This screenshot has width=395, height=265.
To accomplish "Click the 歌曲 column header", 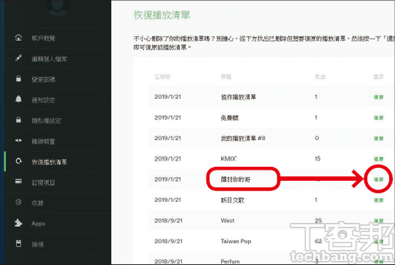I will pyautogui.click(x=320, y=76).
